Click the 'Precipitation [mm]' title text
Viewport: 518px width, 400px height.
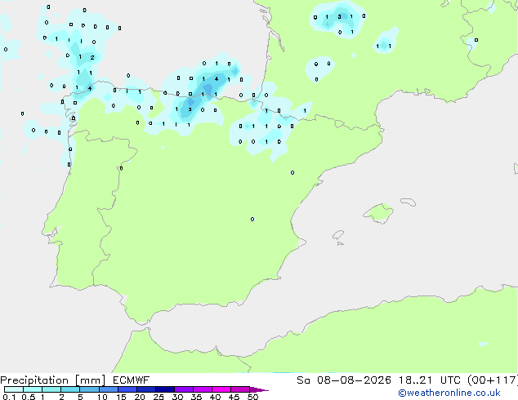coord(53,380)
